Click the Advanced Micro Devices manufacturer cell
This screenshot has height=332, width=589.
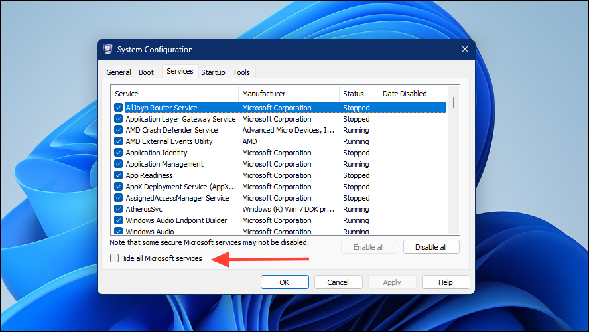pos(288,130)
